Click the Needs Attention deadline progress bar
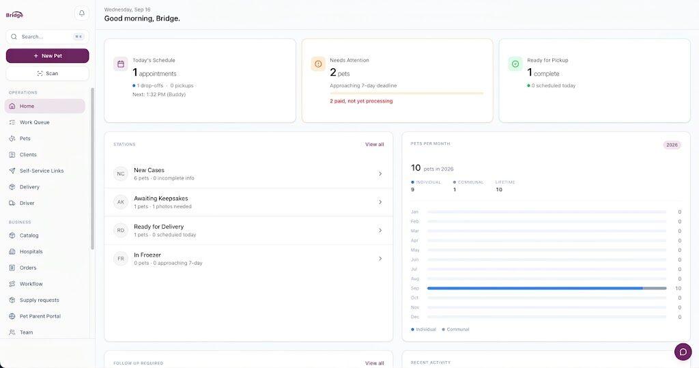The height and width of the screenshot is (368, 699). (x=407, y=94)
